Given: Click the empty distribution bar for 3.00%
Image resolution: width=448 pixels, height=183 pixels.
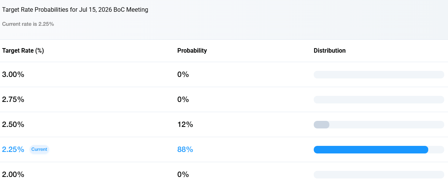Looking at the screenshot, I should click(x=379, y=75).
